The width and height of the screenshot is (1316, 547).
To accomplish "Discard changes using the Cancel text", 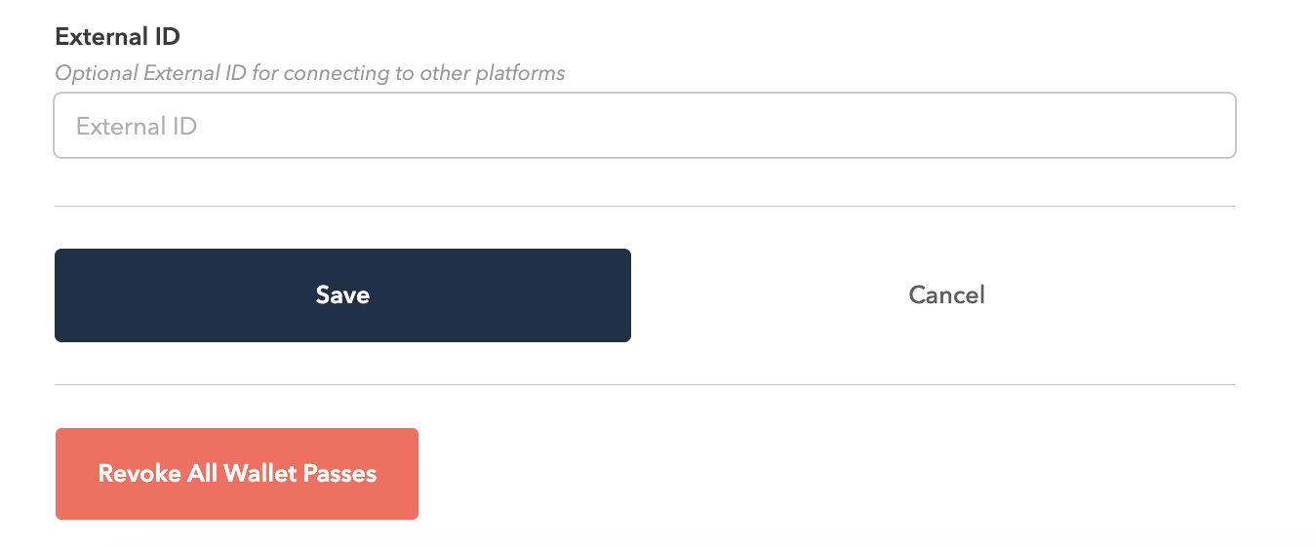I will (x=946, y=295).
